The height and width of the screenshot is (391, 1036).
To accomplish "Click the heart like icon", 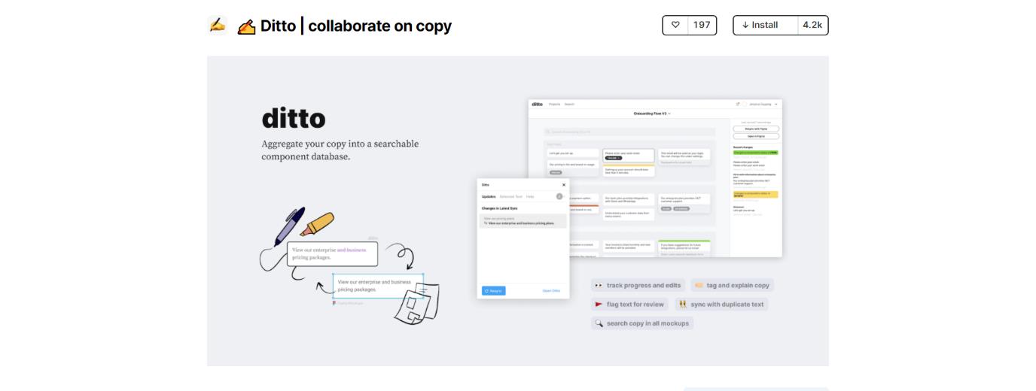I will click(x=675, y=25).
